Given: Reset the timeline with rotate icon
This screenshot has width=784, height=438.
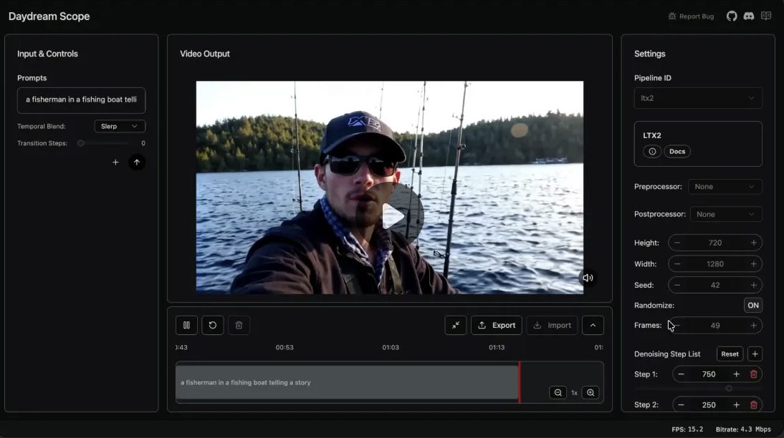Looking at the screenshot, I should (213, 325).
